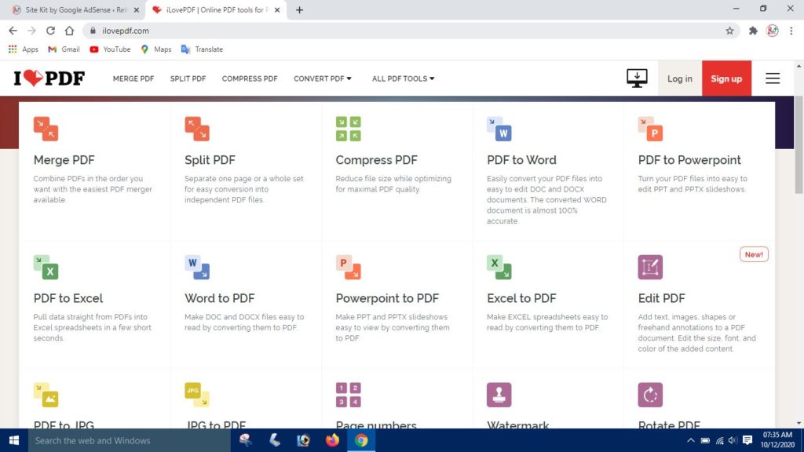Click the PDF to Excel icon
The image size is (804, 452).
click(46, 267)
